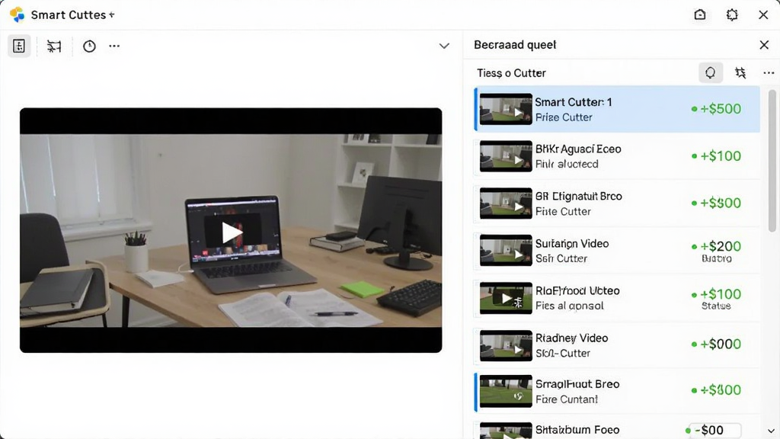Screen dimensions: 780x439
Task: Open the clock history icon
Action: tap(89, 46)
